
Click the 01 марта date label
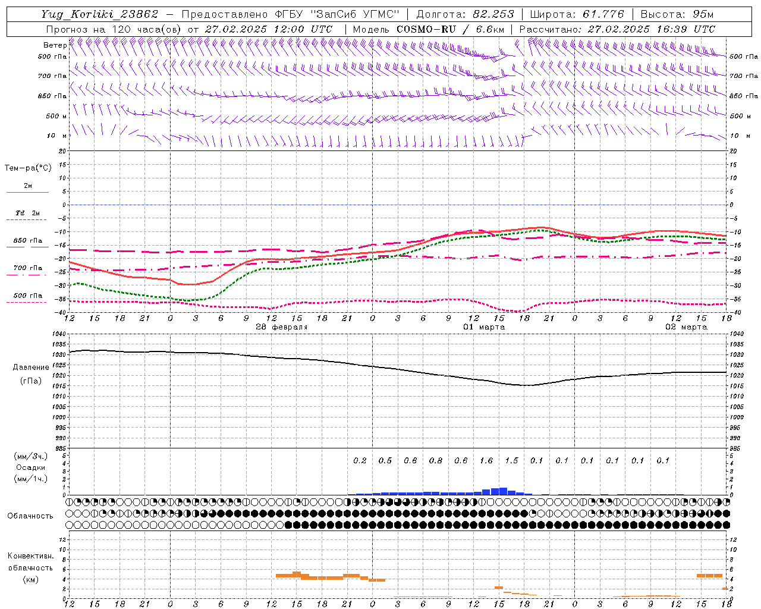[x=484, y=327]
